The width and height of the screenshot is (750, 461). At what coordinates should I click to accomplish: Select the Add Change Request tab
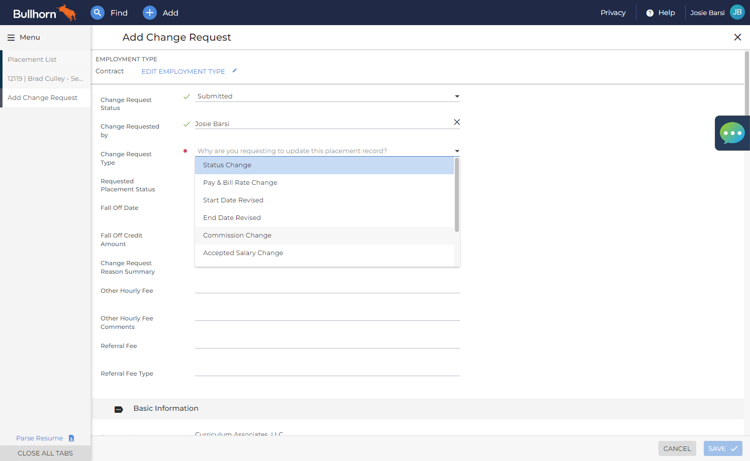(x=45, y=98)
